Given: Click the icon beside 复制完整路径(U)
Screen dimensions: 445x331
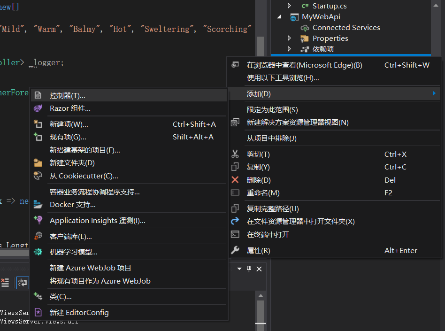Looking at the screenshot, I should tap(235, 208).
